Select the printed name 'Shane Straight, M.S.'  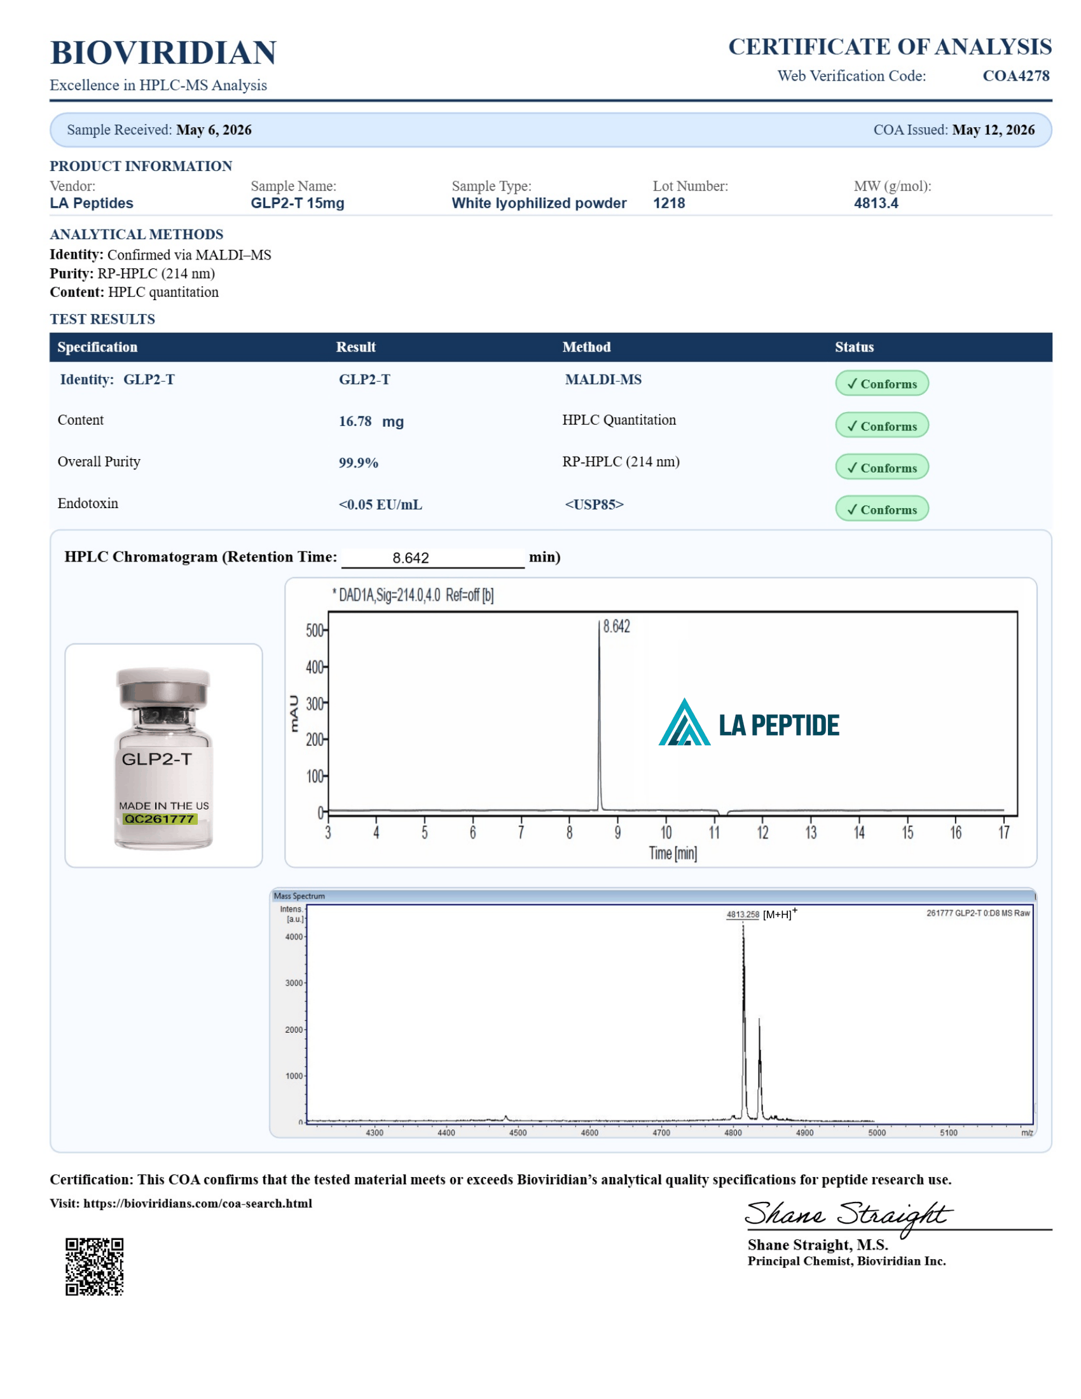tap(818, 1245)
